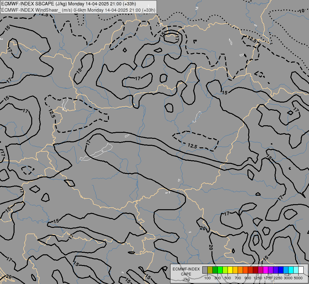Click the 1750 tick label in the legend

coord(268,278)
